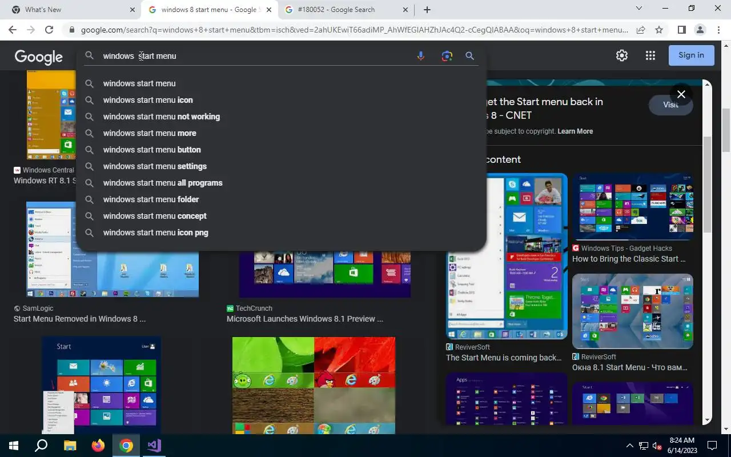Open the notification center icon
Viewport: 731px width, 457px height.
pos(712,446)
